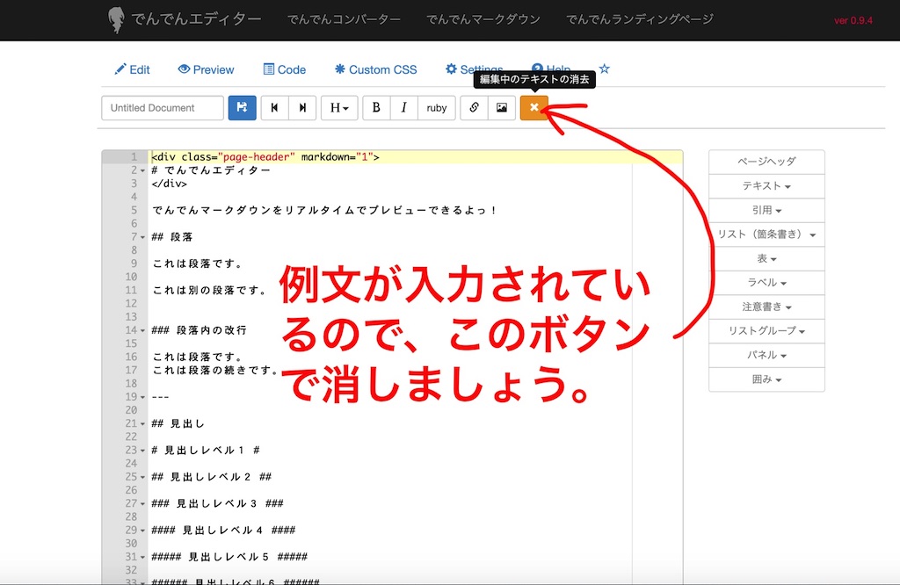Click the Untitled Document title field

pyautogui.click(x=163, y=108)
